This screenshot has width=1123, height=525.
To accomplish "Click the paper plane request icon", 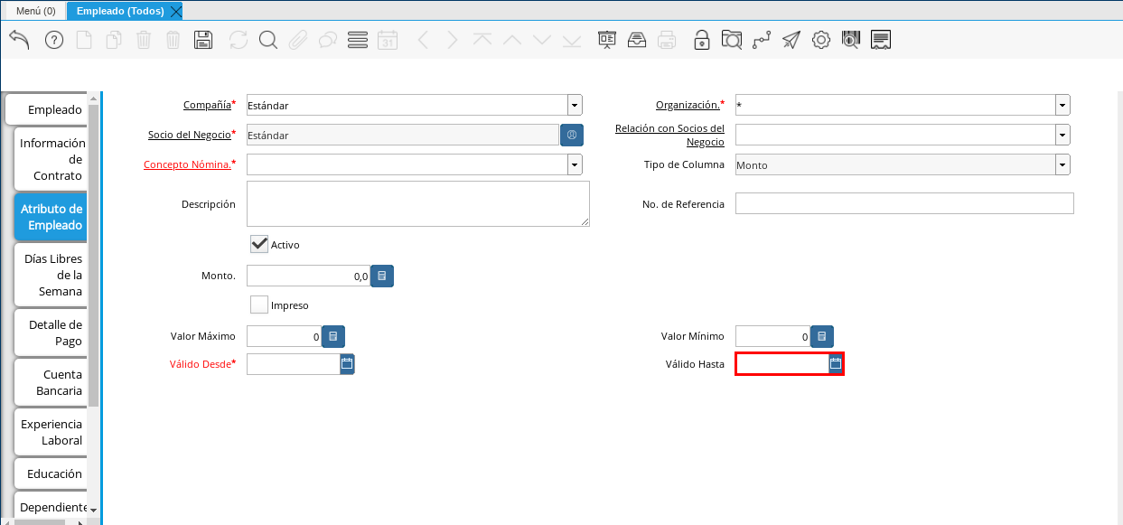I will (x=791, y=40).
